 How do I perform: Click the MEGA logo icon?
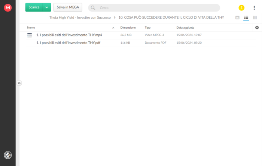(8, 8)
